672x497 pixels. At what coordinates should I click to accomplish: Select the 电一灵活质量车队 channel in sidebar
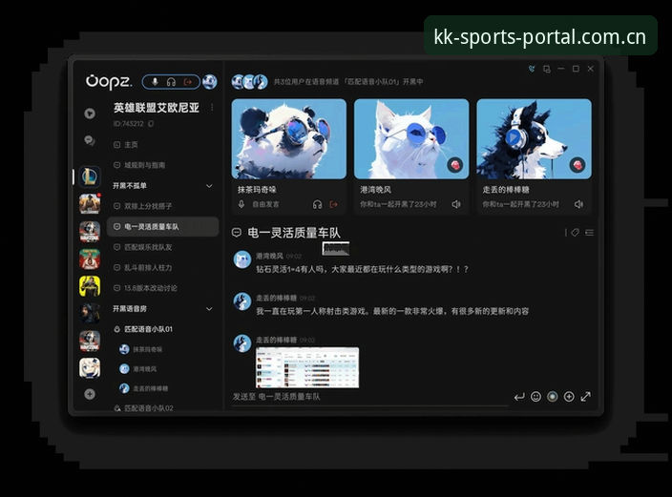pos(163,227)
